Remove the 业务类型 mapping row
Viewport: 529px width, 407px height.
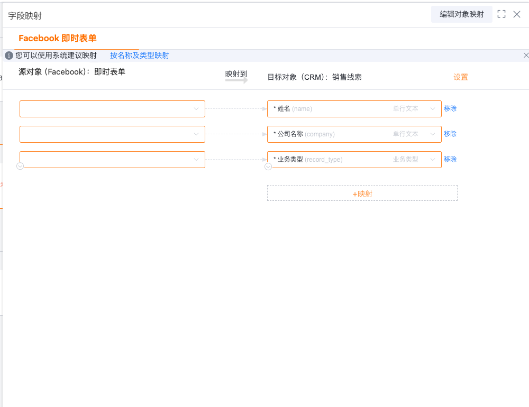(450, 159)
